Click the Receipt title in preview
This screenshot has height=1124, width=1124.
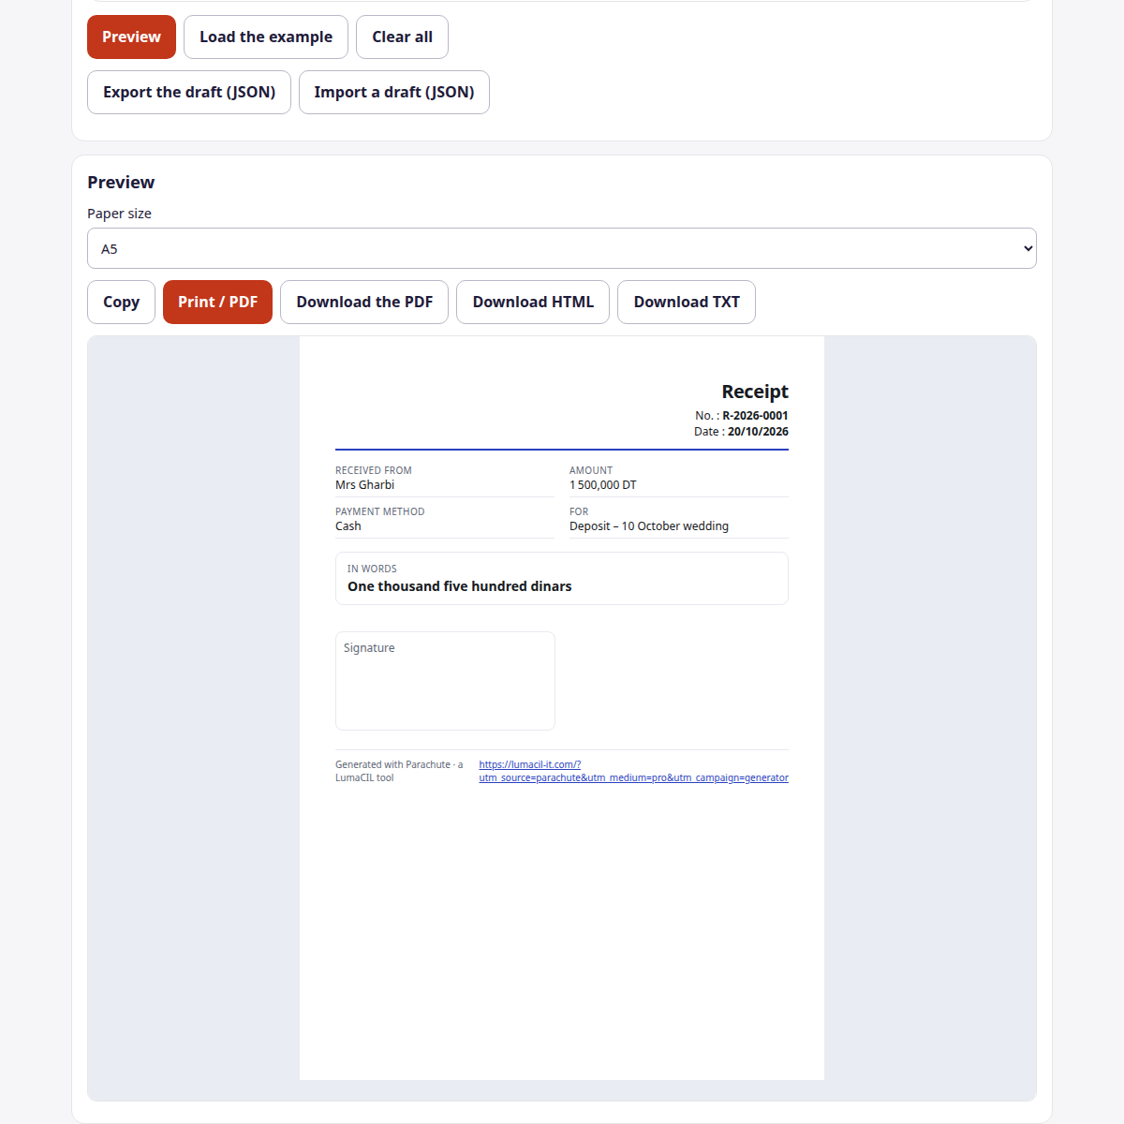click(x=755, y=392)
